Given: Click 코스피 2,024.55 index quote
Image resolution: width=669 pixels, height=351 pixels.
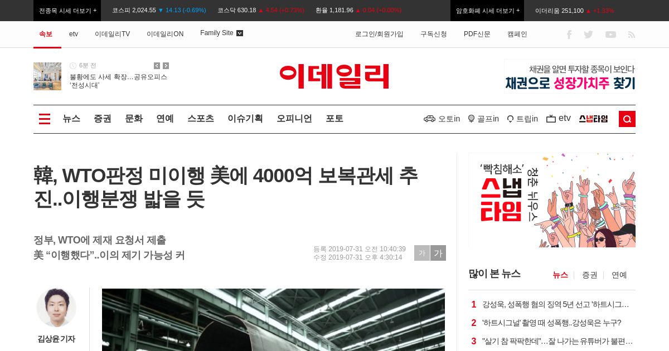Looking at the screenshot, I should [x=159, y=11].
